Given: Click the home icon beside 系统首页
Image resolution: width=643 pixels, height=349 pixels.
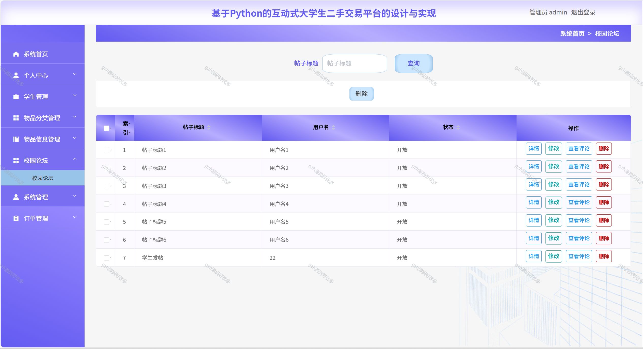Looking at the screenshot, I should 16,54.
